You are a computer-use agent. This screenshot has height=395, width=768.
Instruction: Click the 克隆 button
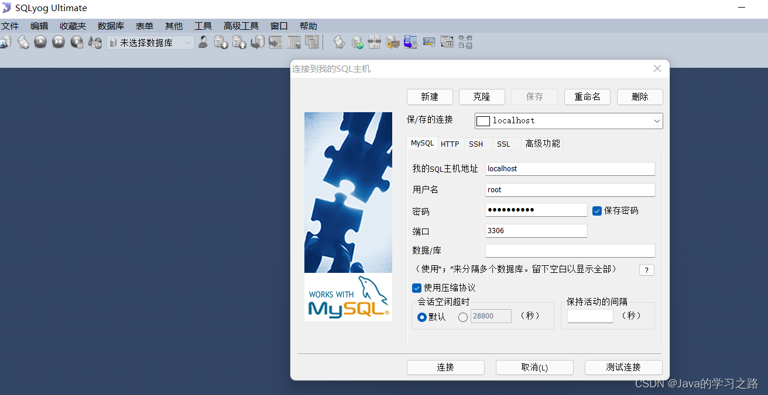(482, 97)
